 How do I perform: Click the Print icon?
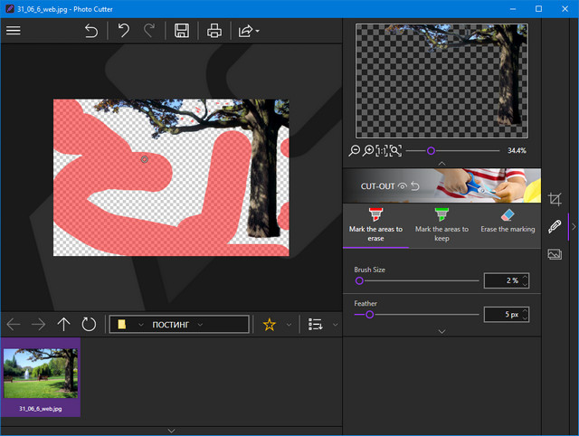[x=214, y=31]
